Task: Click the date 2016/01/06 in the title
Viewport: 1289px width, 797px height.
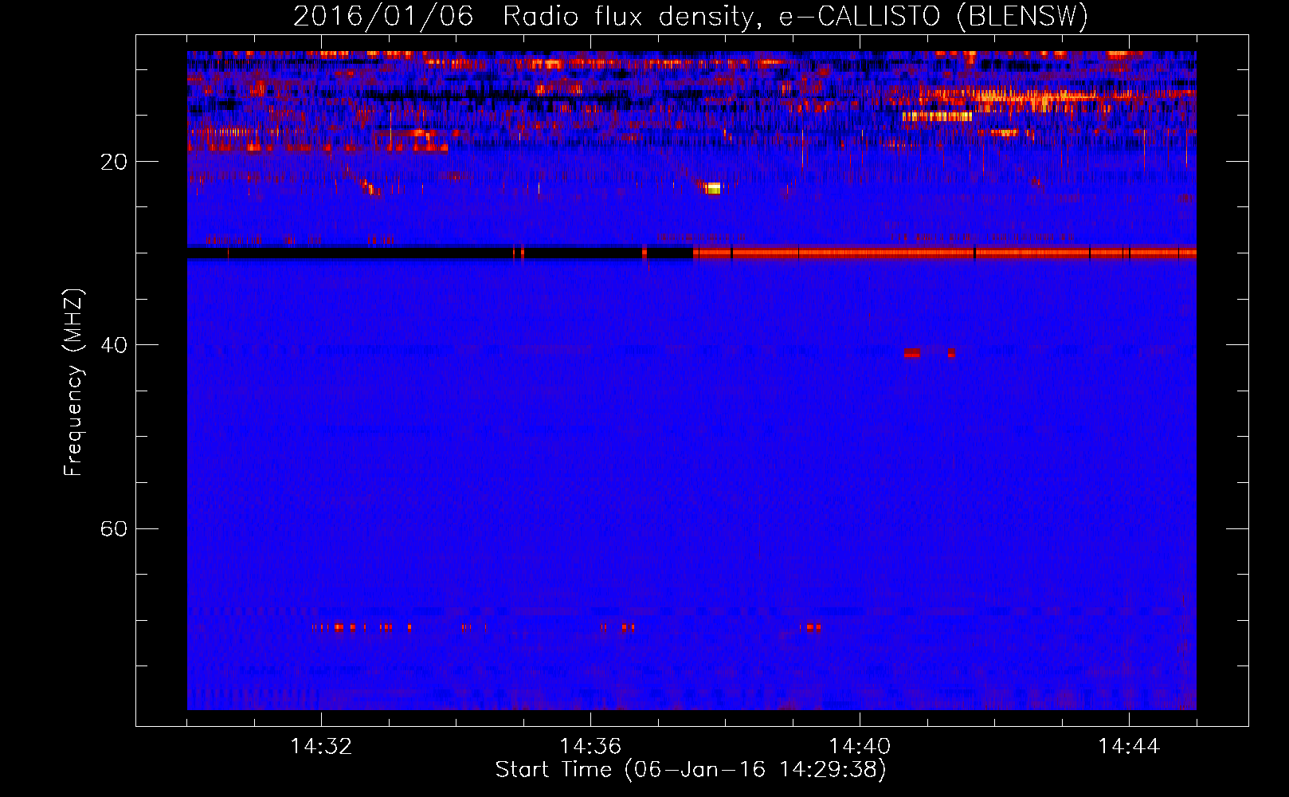Action: (383, 17)
